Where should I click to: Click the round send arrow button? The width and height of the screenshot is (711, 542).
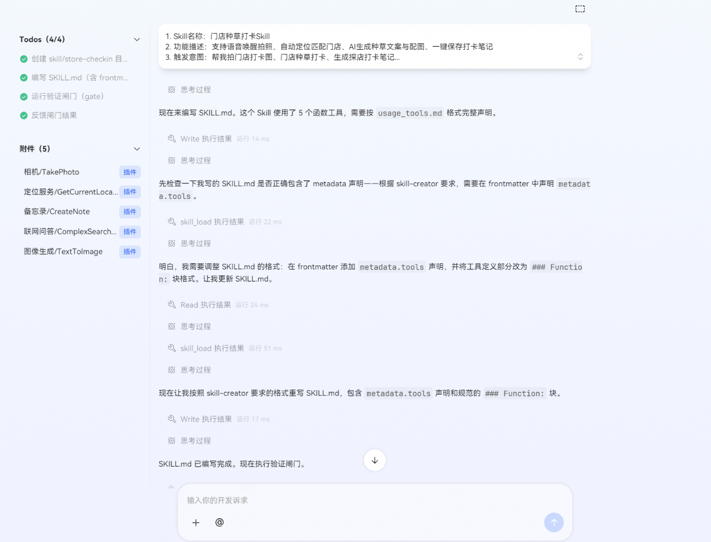click(553, 522)
